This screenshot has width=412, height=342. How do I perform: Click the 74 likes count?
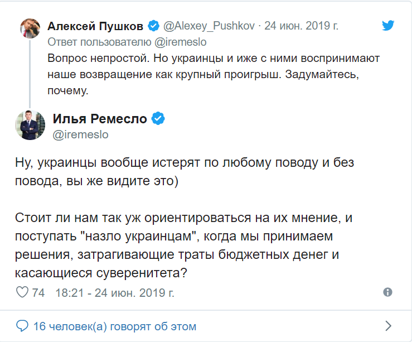tap(38, 292)
